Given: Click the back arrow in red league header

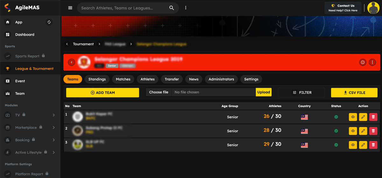Looking at the screenshot, I should click(72, 62).
